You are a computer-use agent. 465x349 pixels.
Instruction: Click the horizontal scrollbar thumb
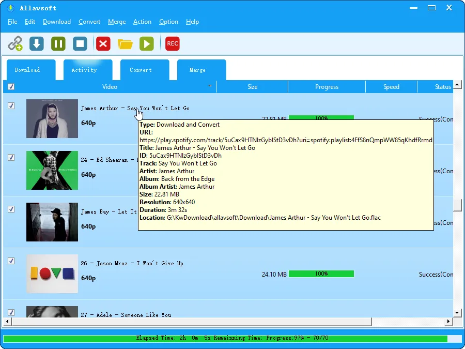coord(191,322)
